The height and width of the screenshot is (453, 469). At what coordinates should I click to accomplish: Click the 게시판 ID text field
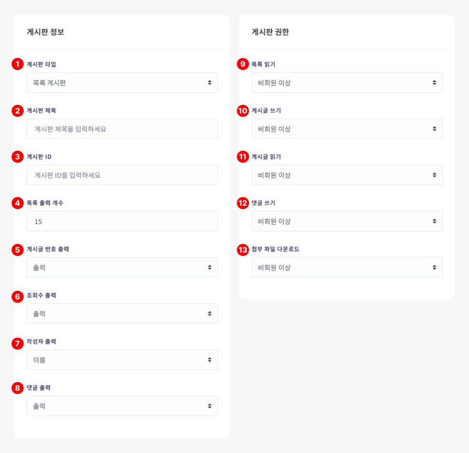pyautogui.click(x=122, y=175)
